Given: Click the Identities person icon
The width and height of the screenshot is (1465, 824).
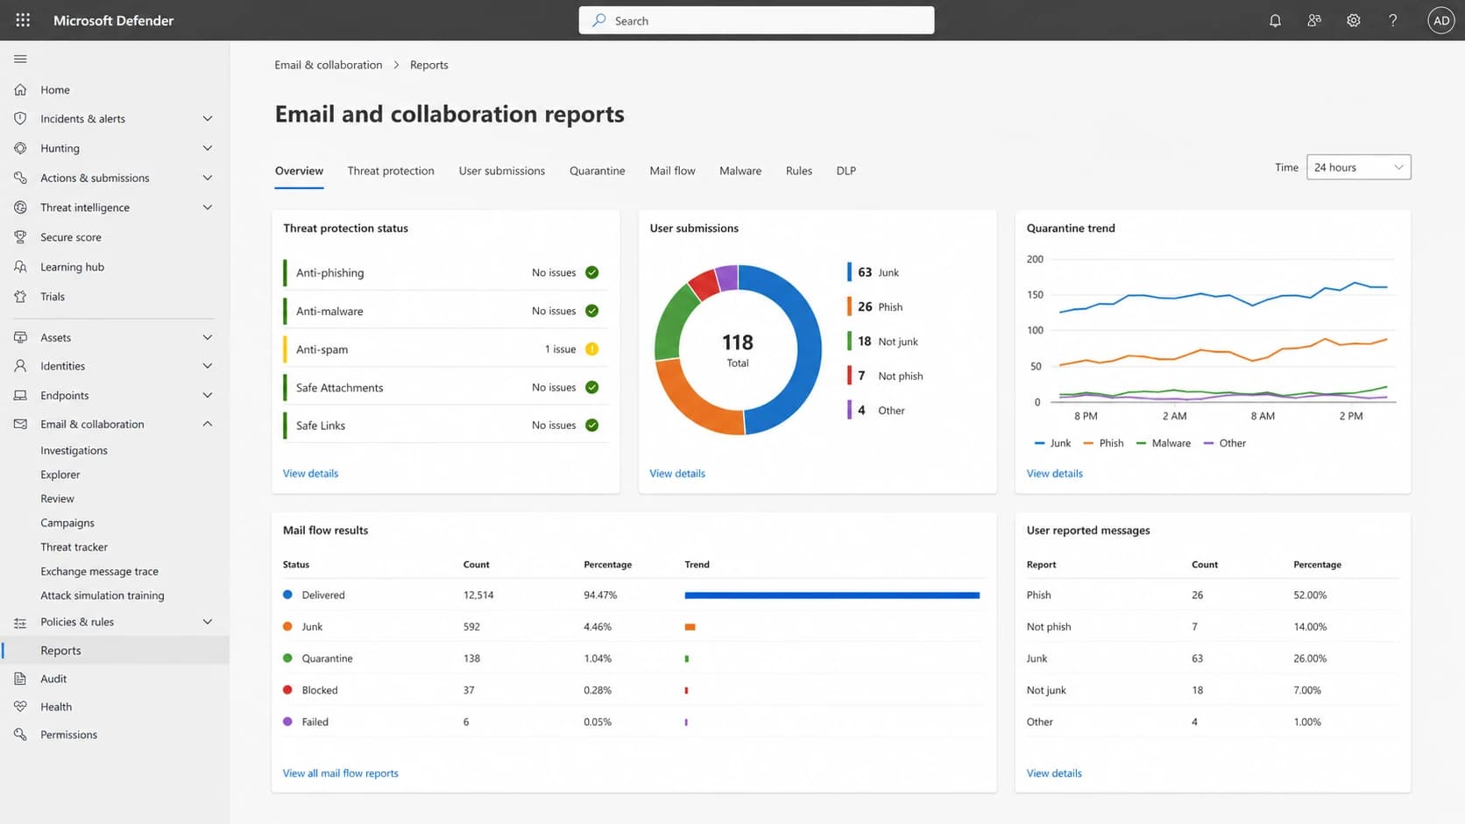Looking at the screenshot, I should [x=20, y=366].
